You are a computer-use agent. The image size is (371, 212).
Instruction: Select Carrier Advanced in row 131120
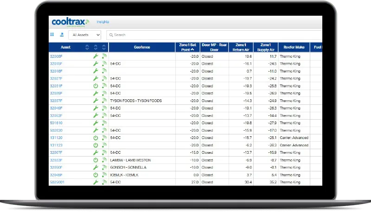(x=294, y=138)
